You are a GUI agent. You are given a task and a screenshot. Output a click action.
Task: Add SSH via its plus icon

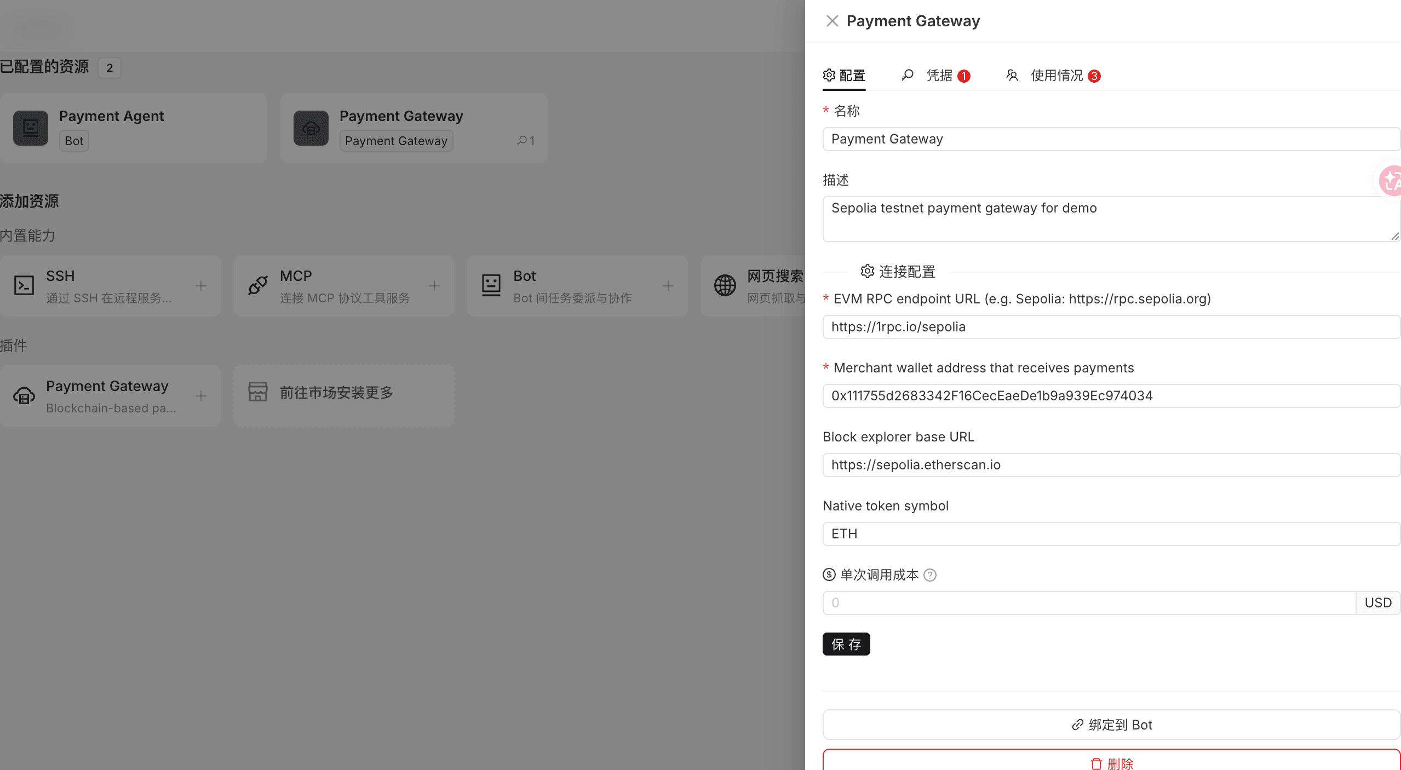[200, 285]
